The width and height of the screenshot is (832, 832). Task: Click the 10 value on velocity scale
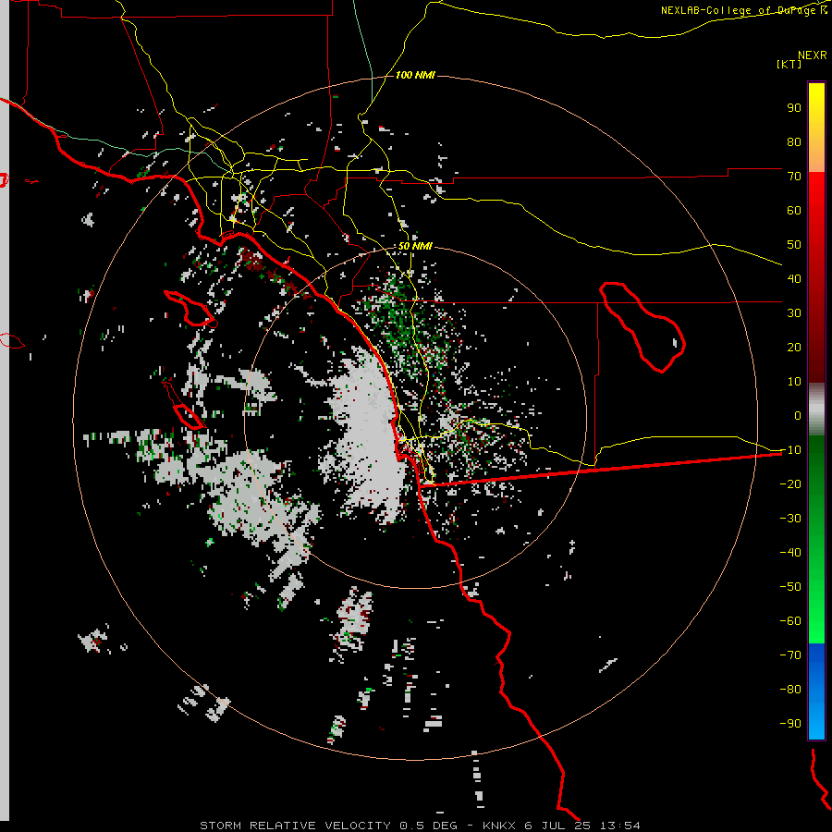(x=794, y=382)
